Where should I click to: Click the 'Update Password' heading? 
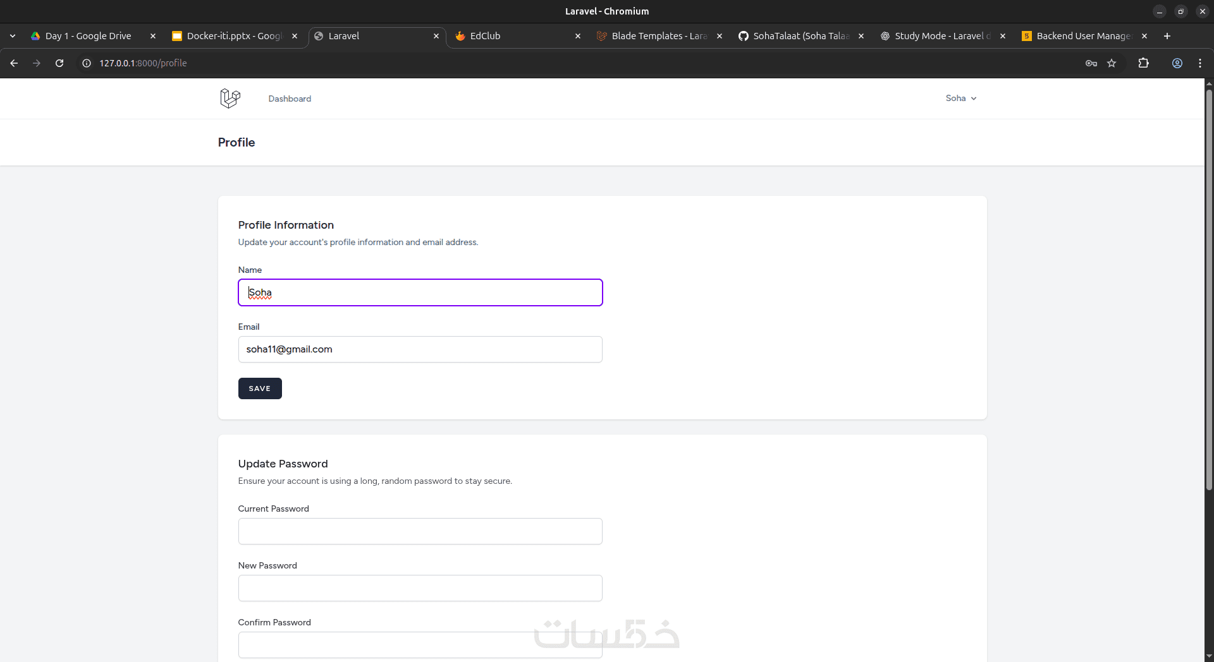[283, 464]
